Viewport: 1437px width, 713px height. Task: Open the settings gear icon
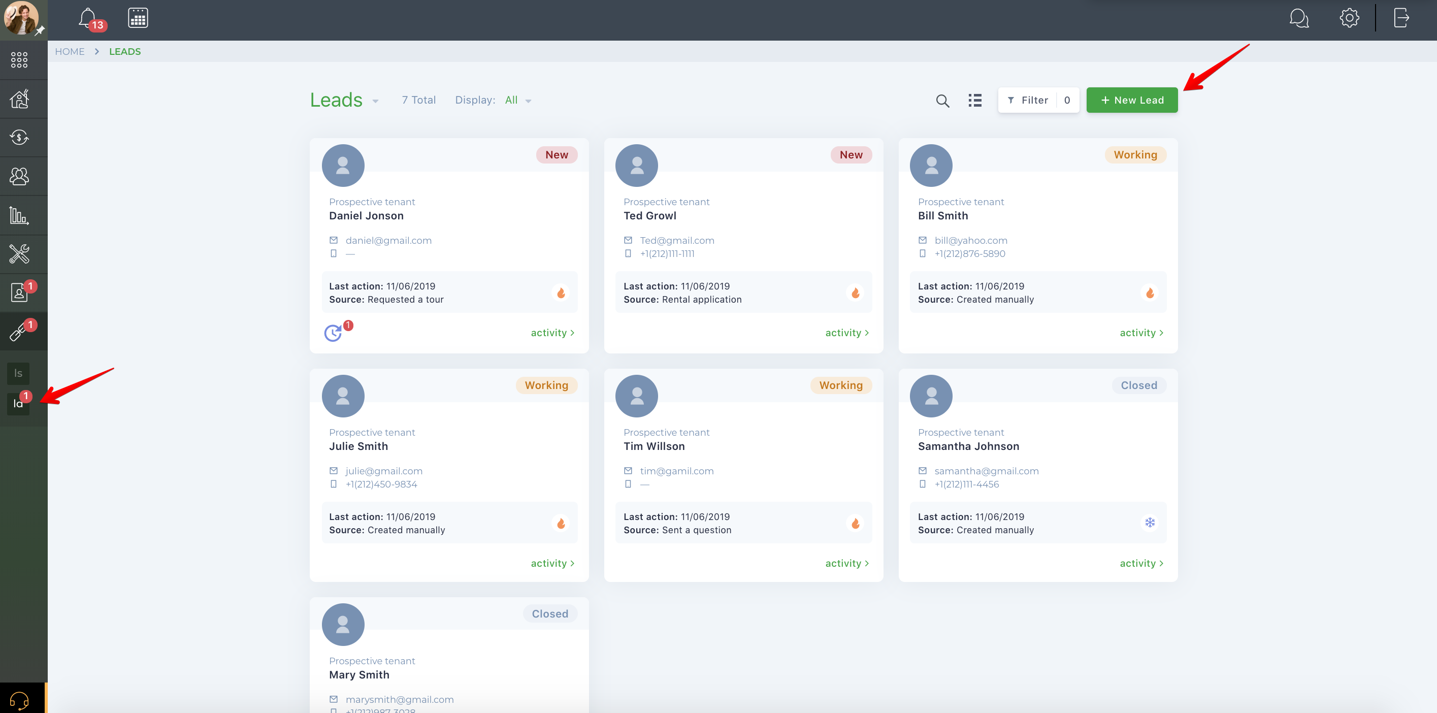[1349, 18]
